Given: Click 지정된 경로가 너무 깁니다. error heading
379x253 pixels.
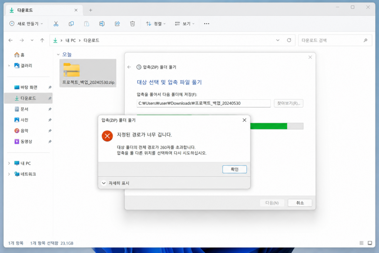Looking at the screenshot, I should (x=144, y=135).
